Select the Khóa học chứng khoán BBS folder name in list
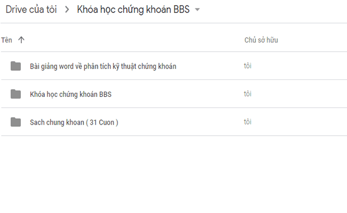This screenshot has width=347, height=213. click(x=70, y=94)
